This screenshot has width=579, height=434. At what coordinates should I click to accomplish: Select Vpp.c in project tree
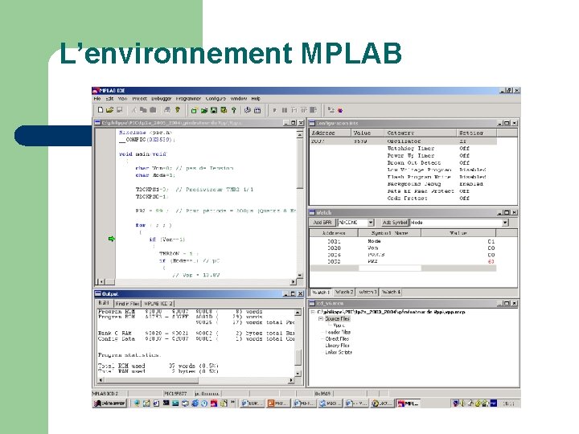point(339,325)
